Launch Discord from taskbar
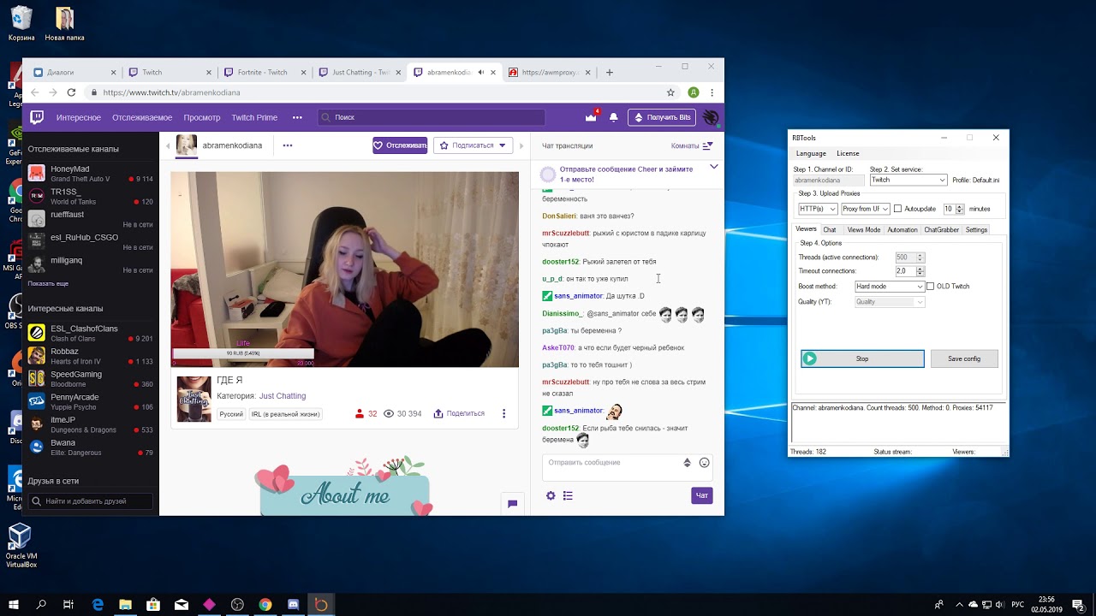1096x616 pixels. (293, 605)
